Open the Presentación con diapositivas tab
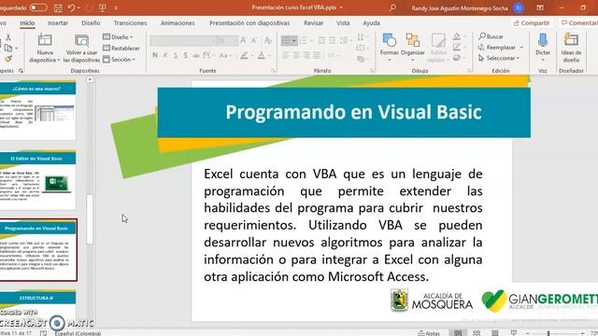 click(x=249, y=23)
